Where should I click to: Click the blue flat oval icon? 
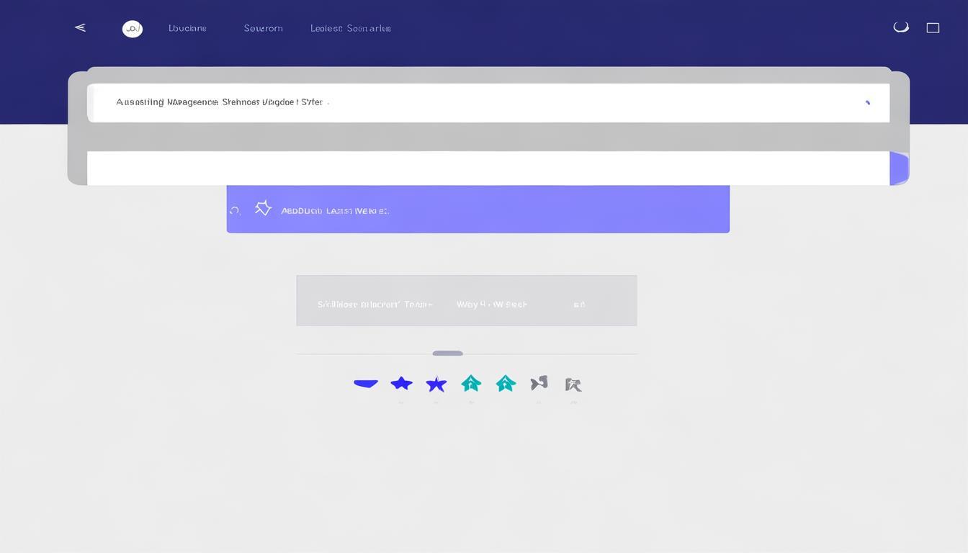366,384
